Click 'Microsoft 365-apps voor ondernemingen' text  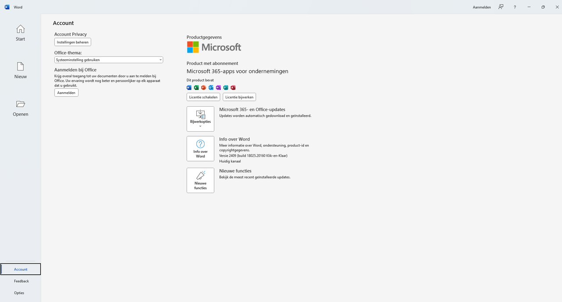[x=238, y=71]
